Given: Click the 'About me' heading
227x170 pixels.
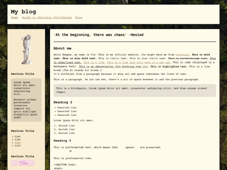Looking at the screenshot, I should 62,48.
